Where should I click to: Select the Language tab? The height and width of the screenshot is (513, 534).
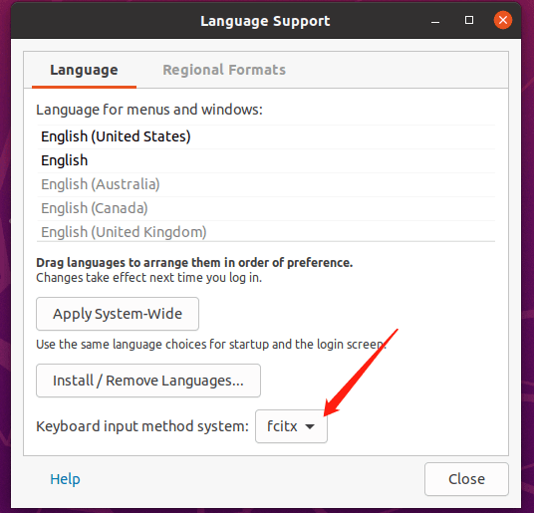84,70
